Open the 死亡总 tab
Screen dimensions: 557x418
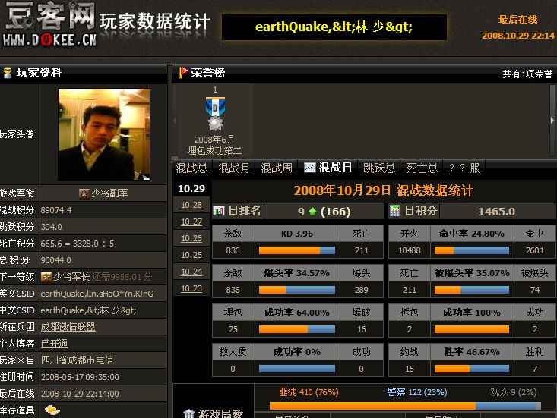[x=422, y=168]
